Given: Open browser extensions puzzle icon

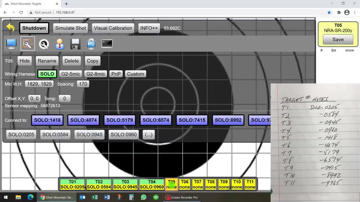Looking at the screenshot, I should click(339, 12).
